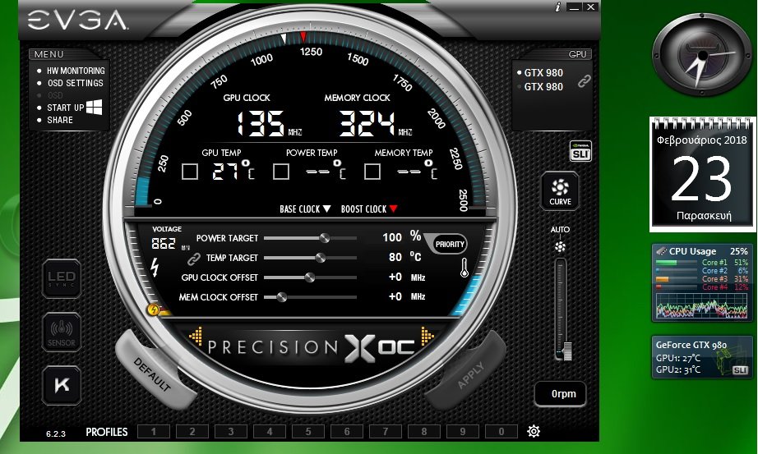Image resolution: width=758 pixels, height=454 pixels.
Task: Click the yellow overvoltage marker icon
Action: click(154, 310)
